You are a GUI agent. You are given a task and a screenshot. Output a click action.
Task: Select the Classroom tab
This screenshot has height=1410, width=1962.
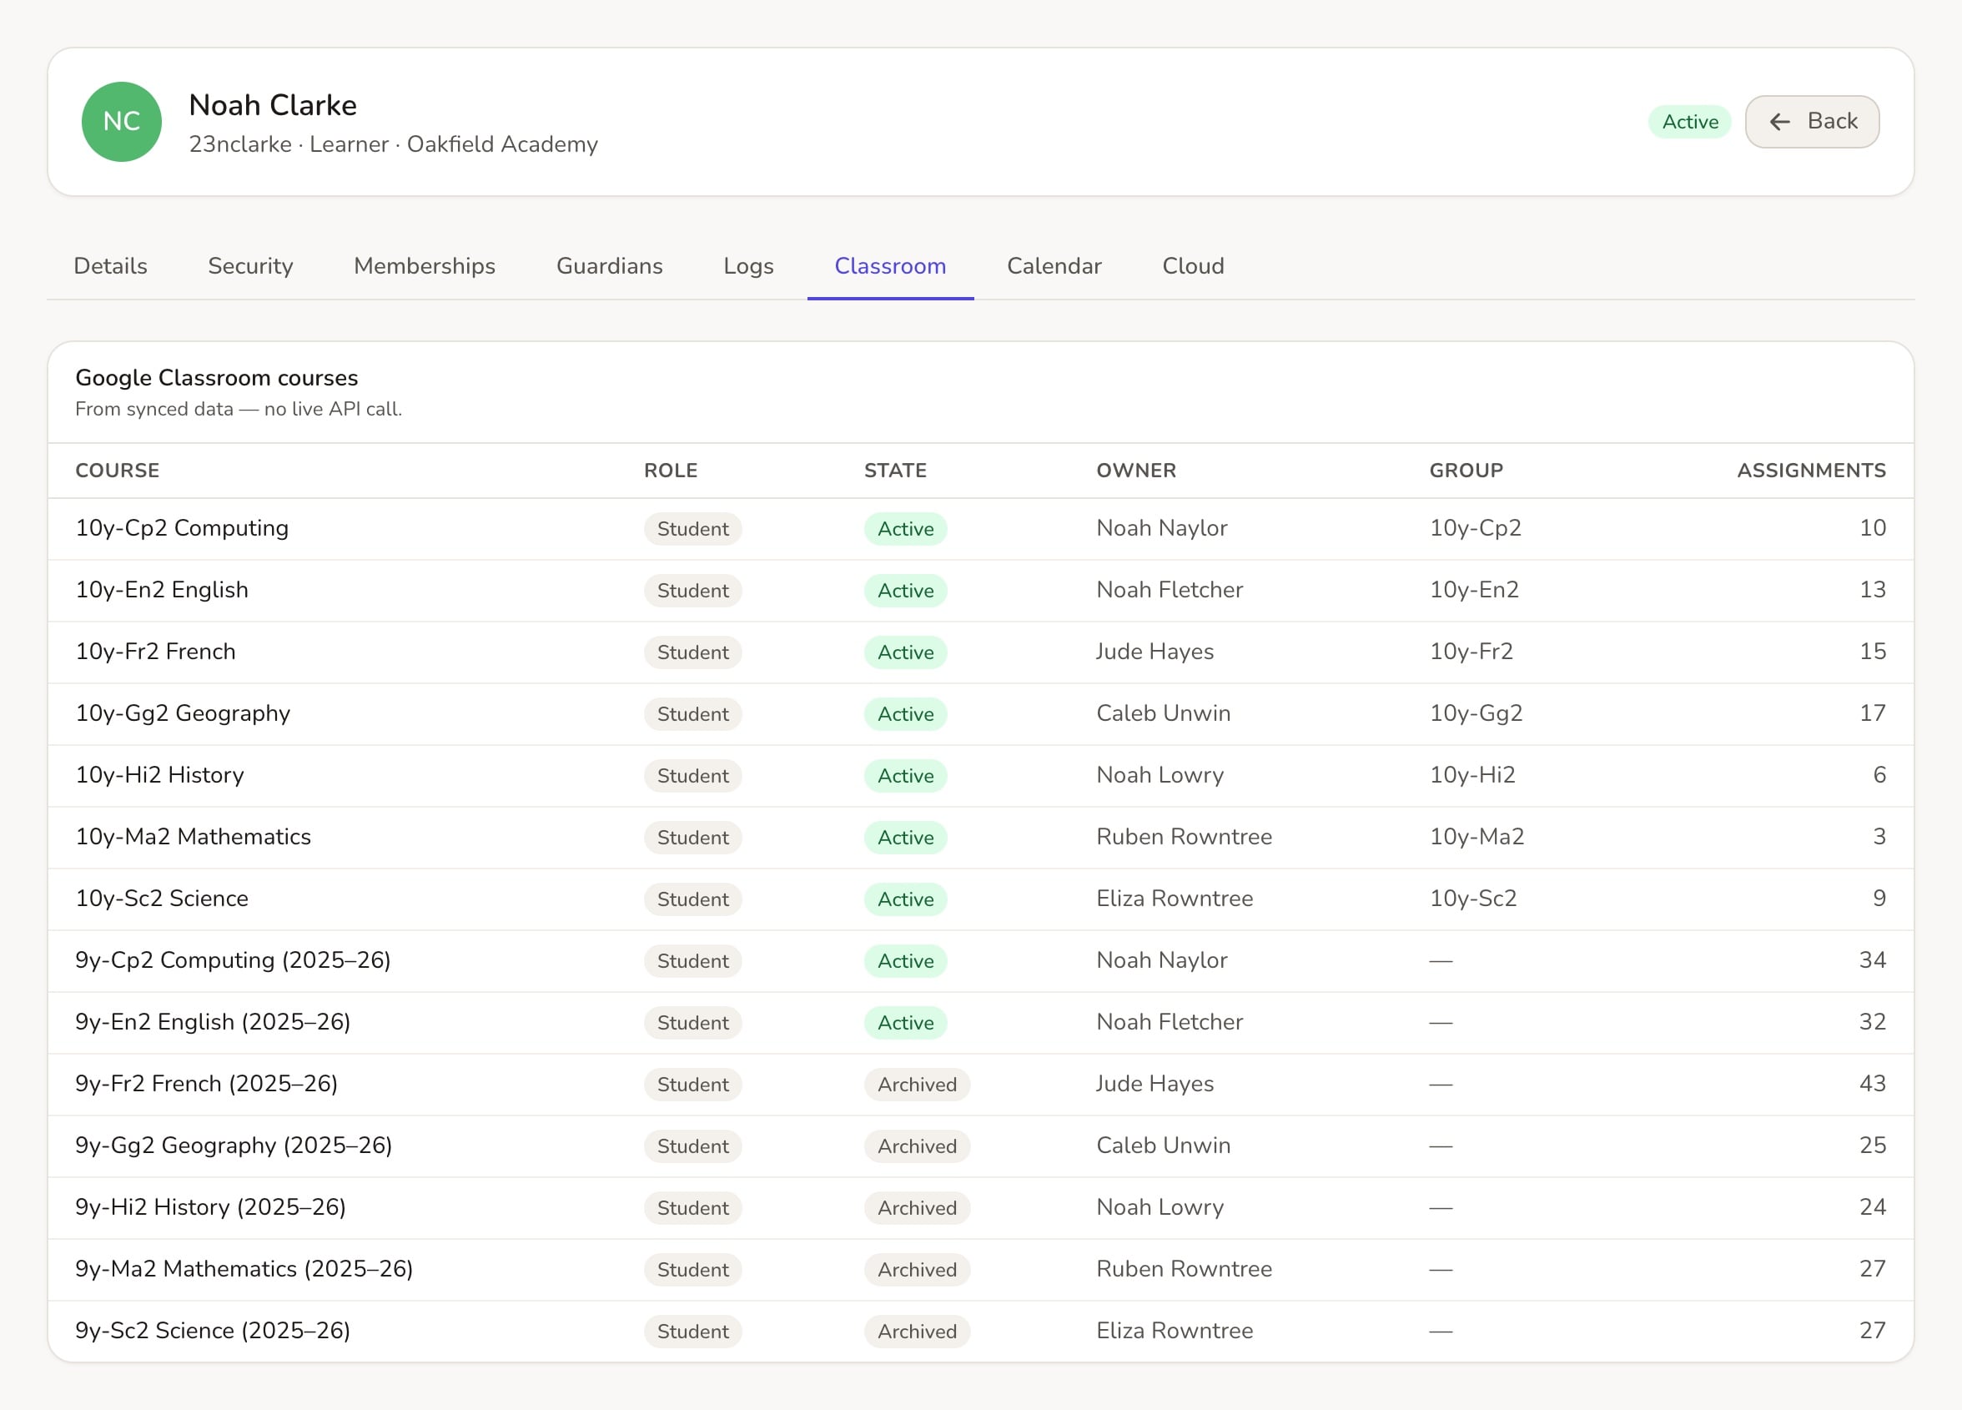(x=890, y=266)
